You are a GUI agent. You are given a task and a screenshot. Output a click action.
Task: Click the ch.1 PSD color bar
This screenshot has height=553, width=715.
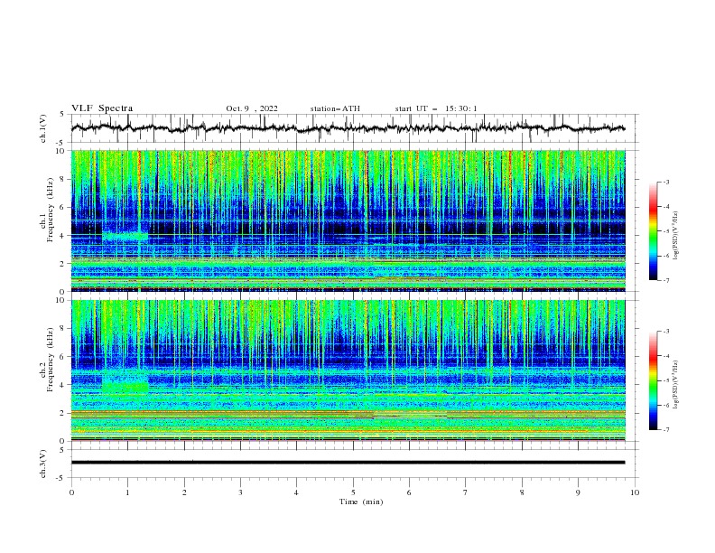(653, 231)
